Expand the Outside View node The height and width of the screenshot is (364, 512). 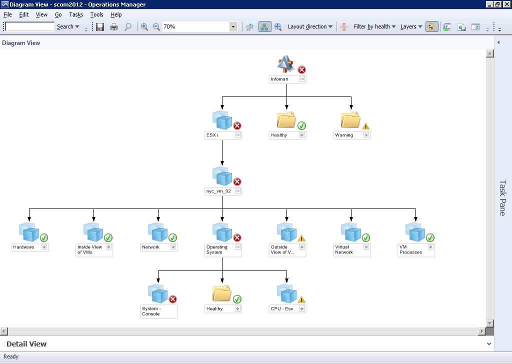[x=302, y=247]
